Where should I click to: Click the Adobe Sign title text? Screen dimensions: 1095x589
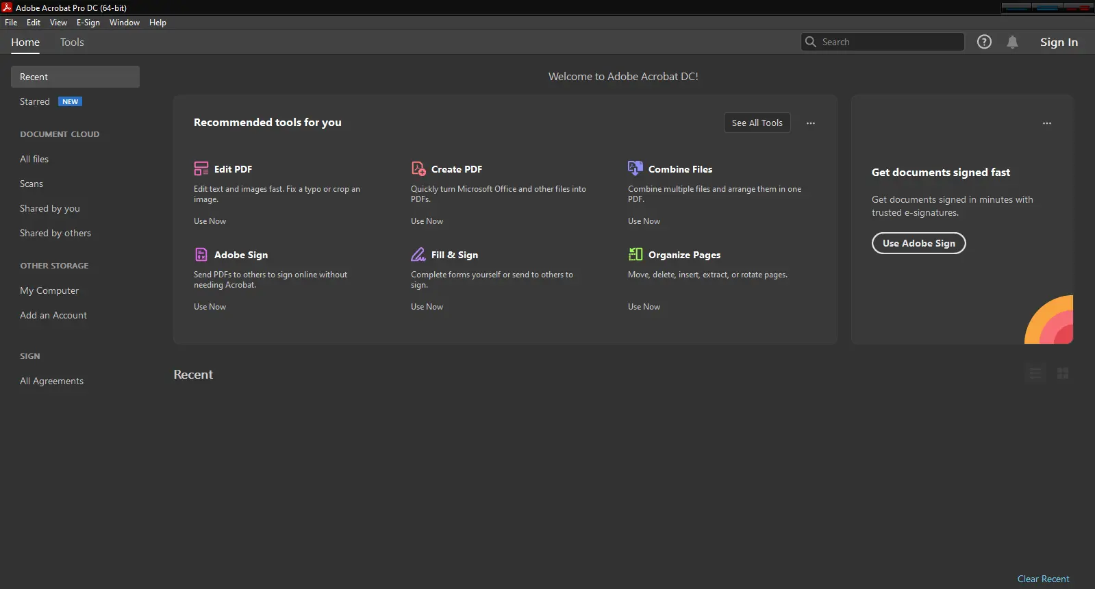[x=241, y=255]
